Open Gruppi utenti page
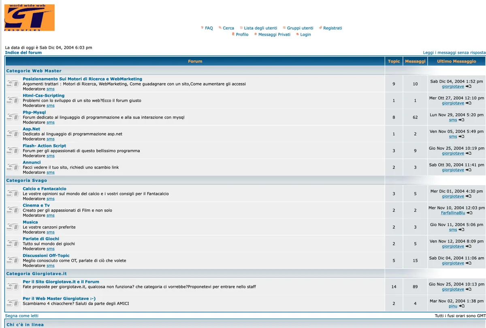 (300, 28)
